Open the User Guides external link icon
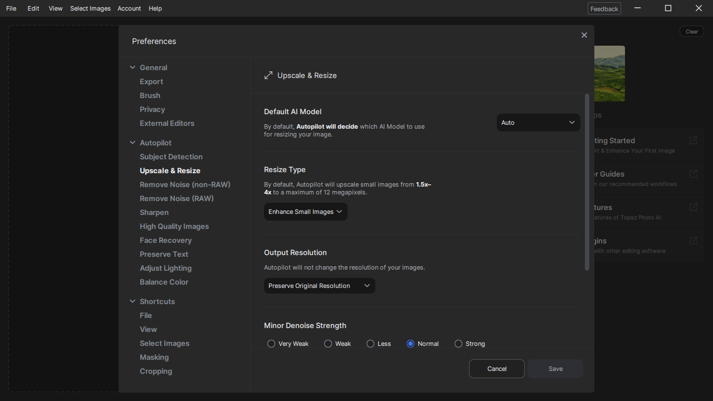 point(693,174)
